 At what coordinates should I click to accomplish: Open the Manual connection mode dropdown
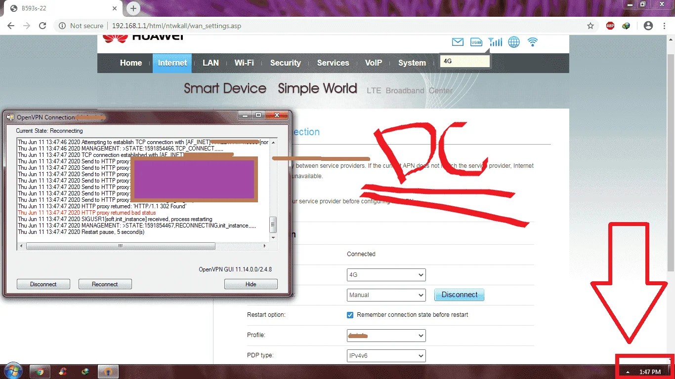[386, 295]
